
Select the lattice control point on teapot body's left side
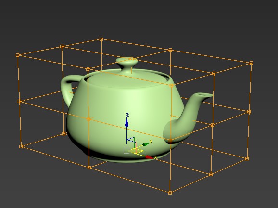tap(88, 119)
